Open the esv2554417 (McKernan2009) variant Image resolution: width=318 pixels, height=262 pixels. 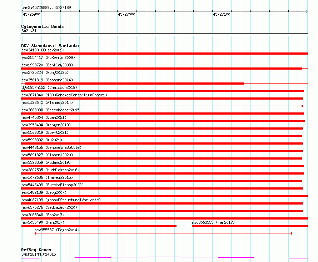pyautogui.click(x=48, y=57)
